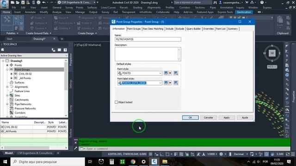296x166 pixels.
Task: Click the pick-from-drawing icon beside Point style
Action: pos(176,73)
